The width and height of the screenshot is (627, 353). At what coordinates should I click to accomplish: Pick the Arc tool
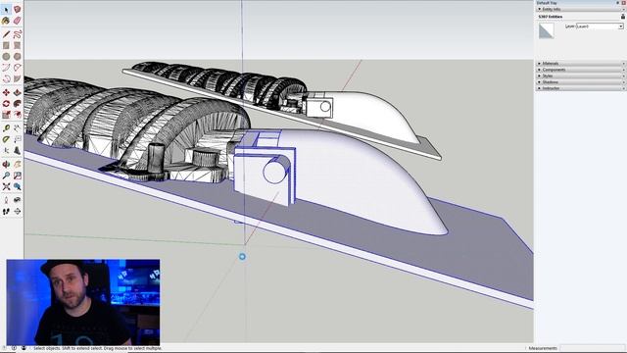point(6,68)
